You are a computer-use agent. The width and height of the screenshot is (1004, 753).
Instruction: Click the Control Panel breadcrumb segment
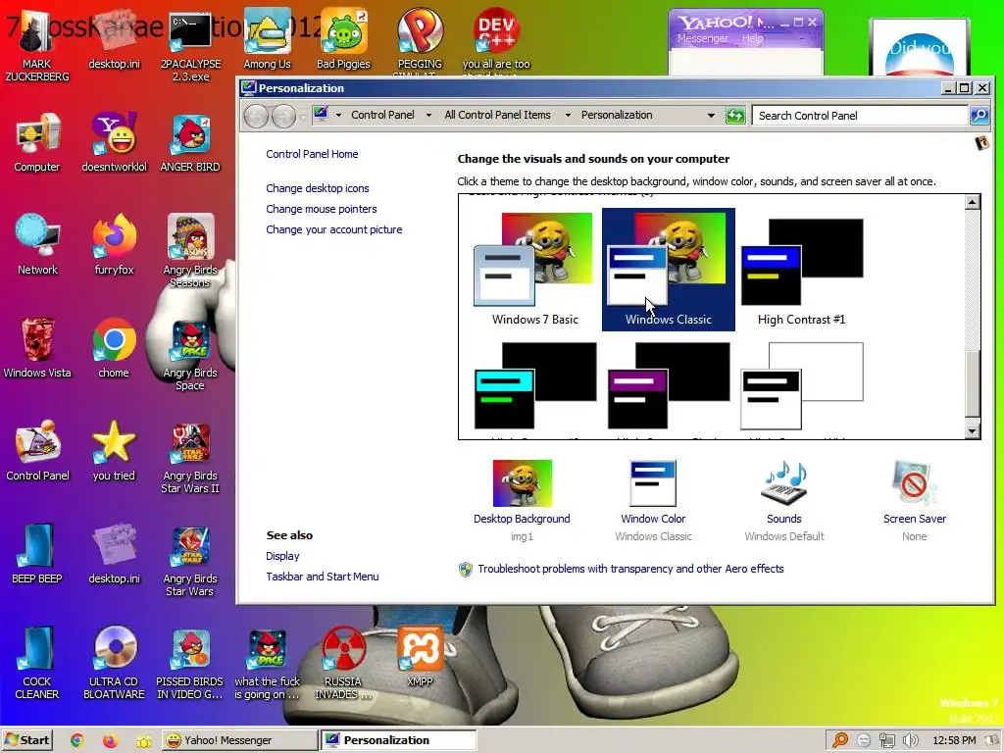pos(382,116)
